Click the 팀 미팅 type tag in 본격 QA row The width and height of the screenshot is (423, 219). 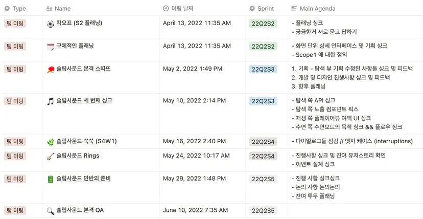15,210
